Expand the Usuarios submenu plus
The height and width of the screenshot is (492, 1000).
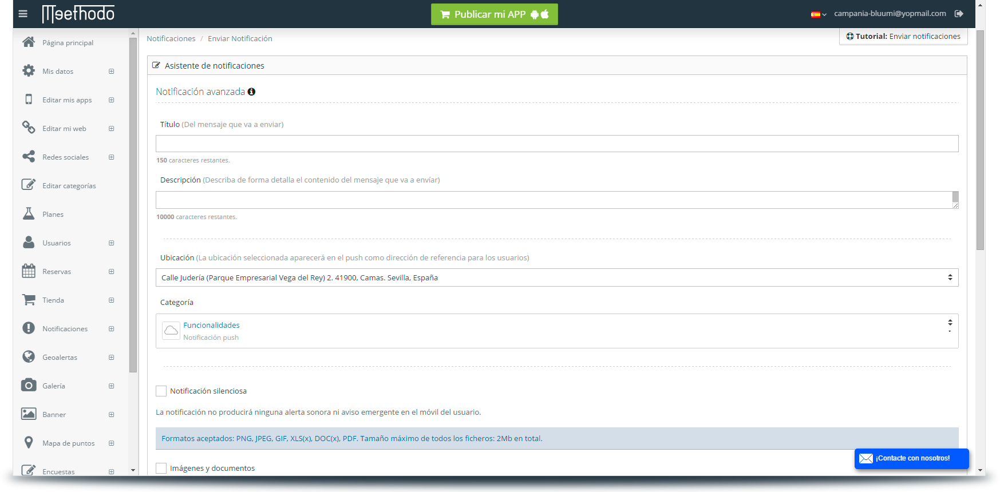click(112, 243)
